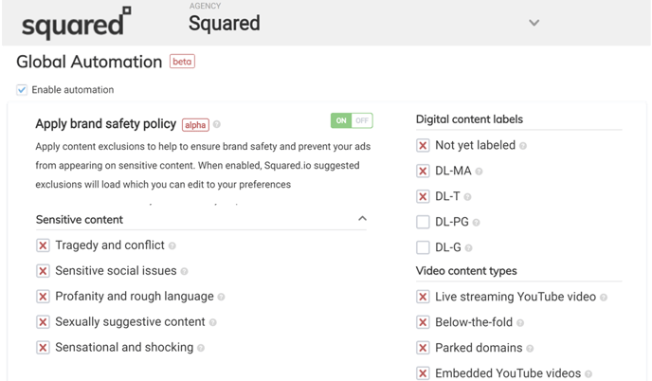Check the DL-PG content label box
Viewport: 652px width, 381px height.
[423, 222]
